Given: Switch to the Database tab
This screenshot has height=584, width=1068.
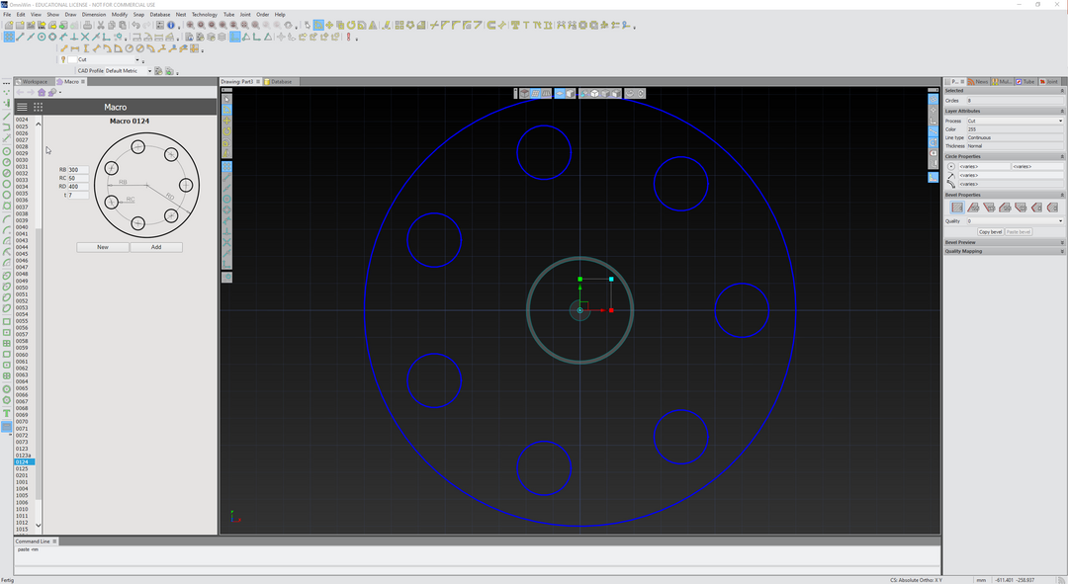Looking at the screenshot, I should click(x=279, y=82).
